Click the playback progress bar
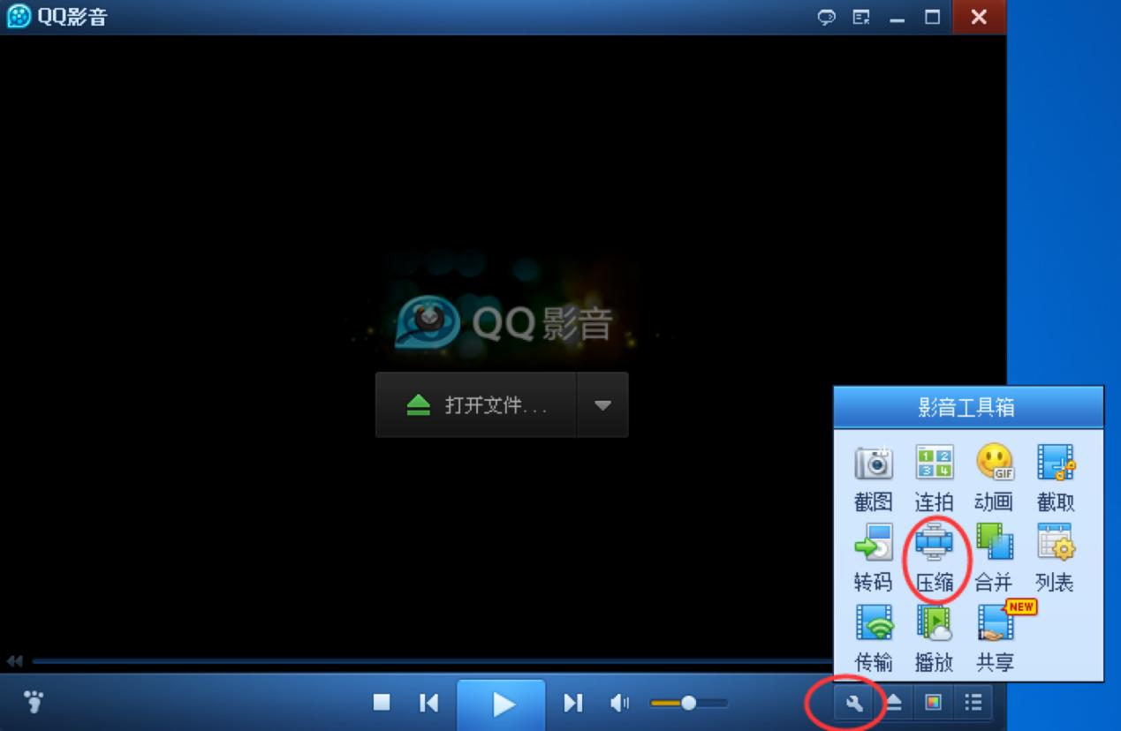 (424, 661)
